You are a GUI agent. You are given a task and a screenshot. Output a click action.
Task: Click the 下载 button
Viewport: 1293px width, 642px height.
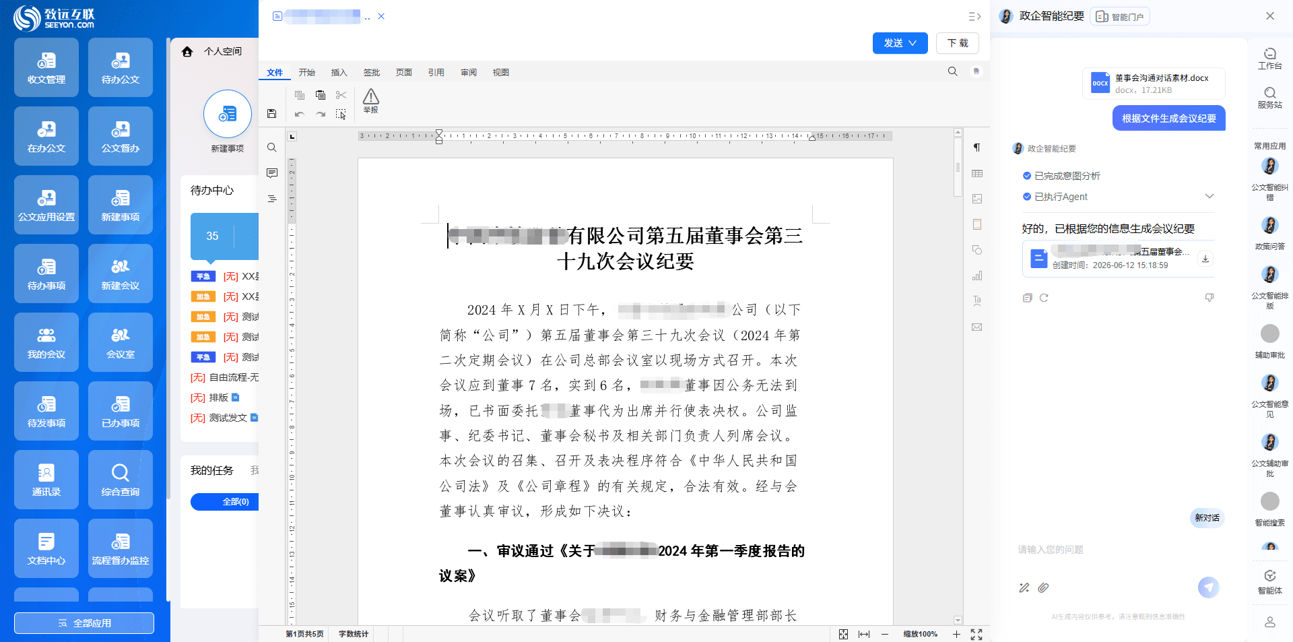958,43
